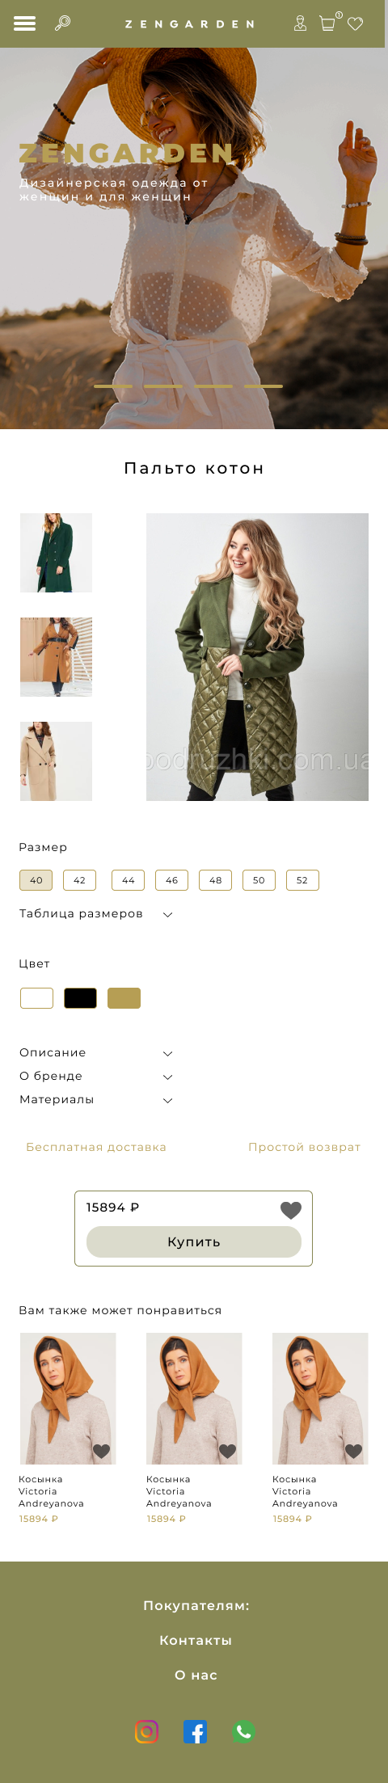The height and width of the screenshot is (1783, 388).
Task: Open Facebook icon in footer
Action: [195, 1731]
